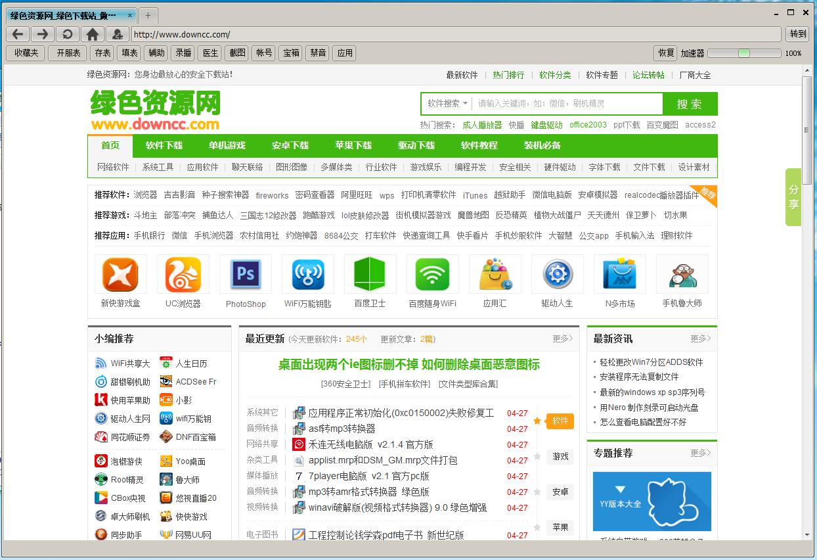
Task: Open the 软件搜索 dropdown menu
Action: pyautogui.click(x=446, y=103)
